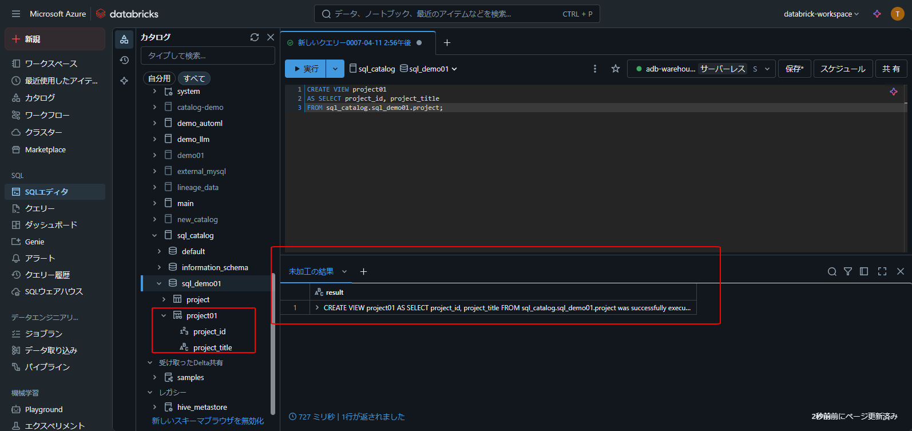This screenshot has height=431, width=912.
Task: Click the refresh icon in catalog panel
Action: (255, 37)
